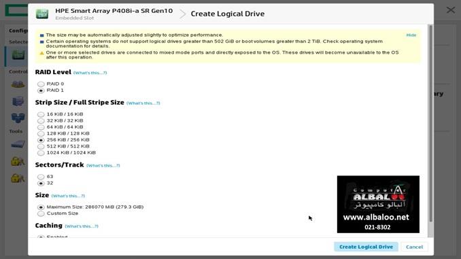Click the dialog vertical scrollbar
The height and width of the screenshot is (259, 461).
[430, 124]
